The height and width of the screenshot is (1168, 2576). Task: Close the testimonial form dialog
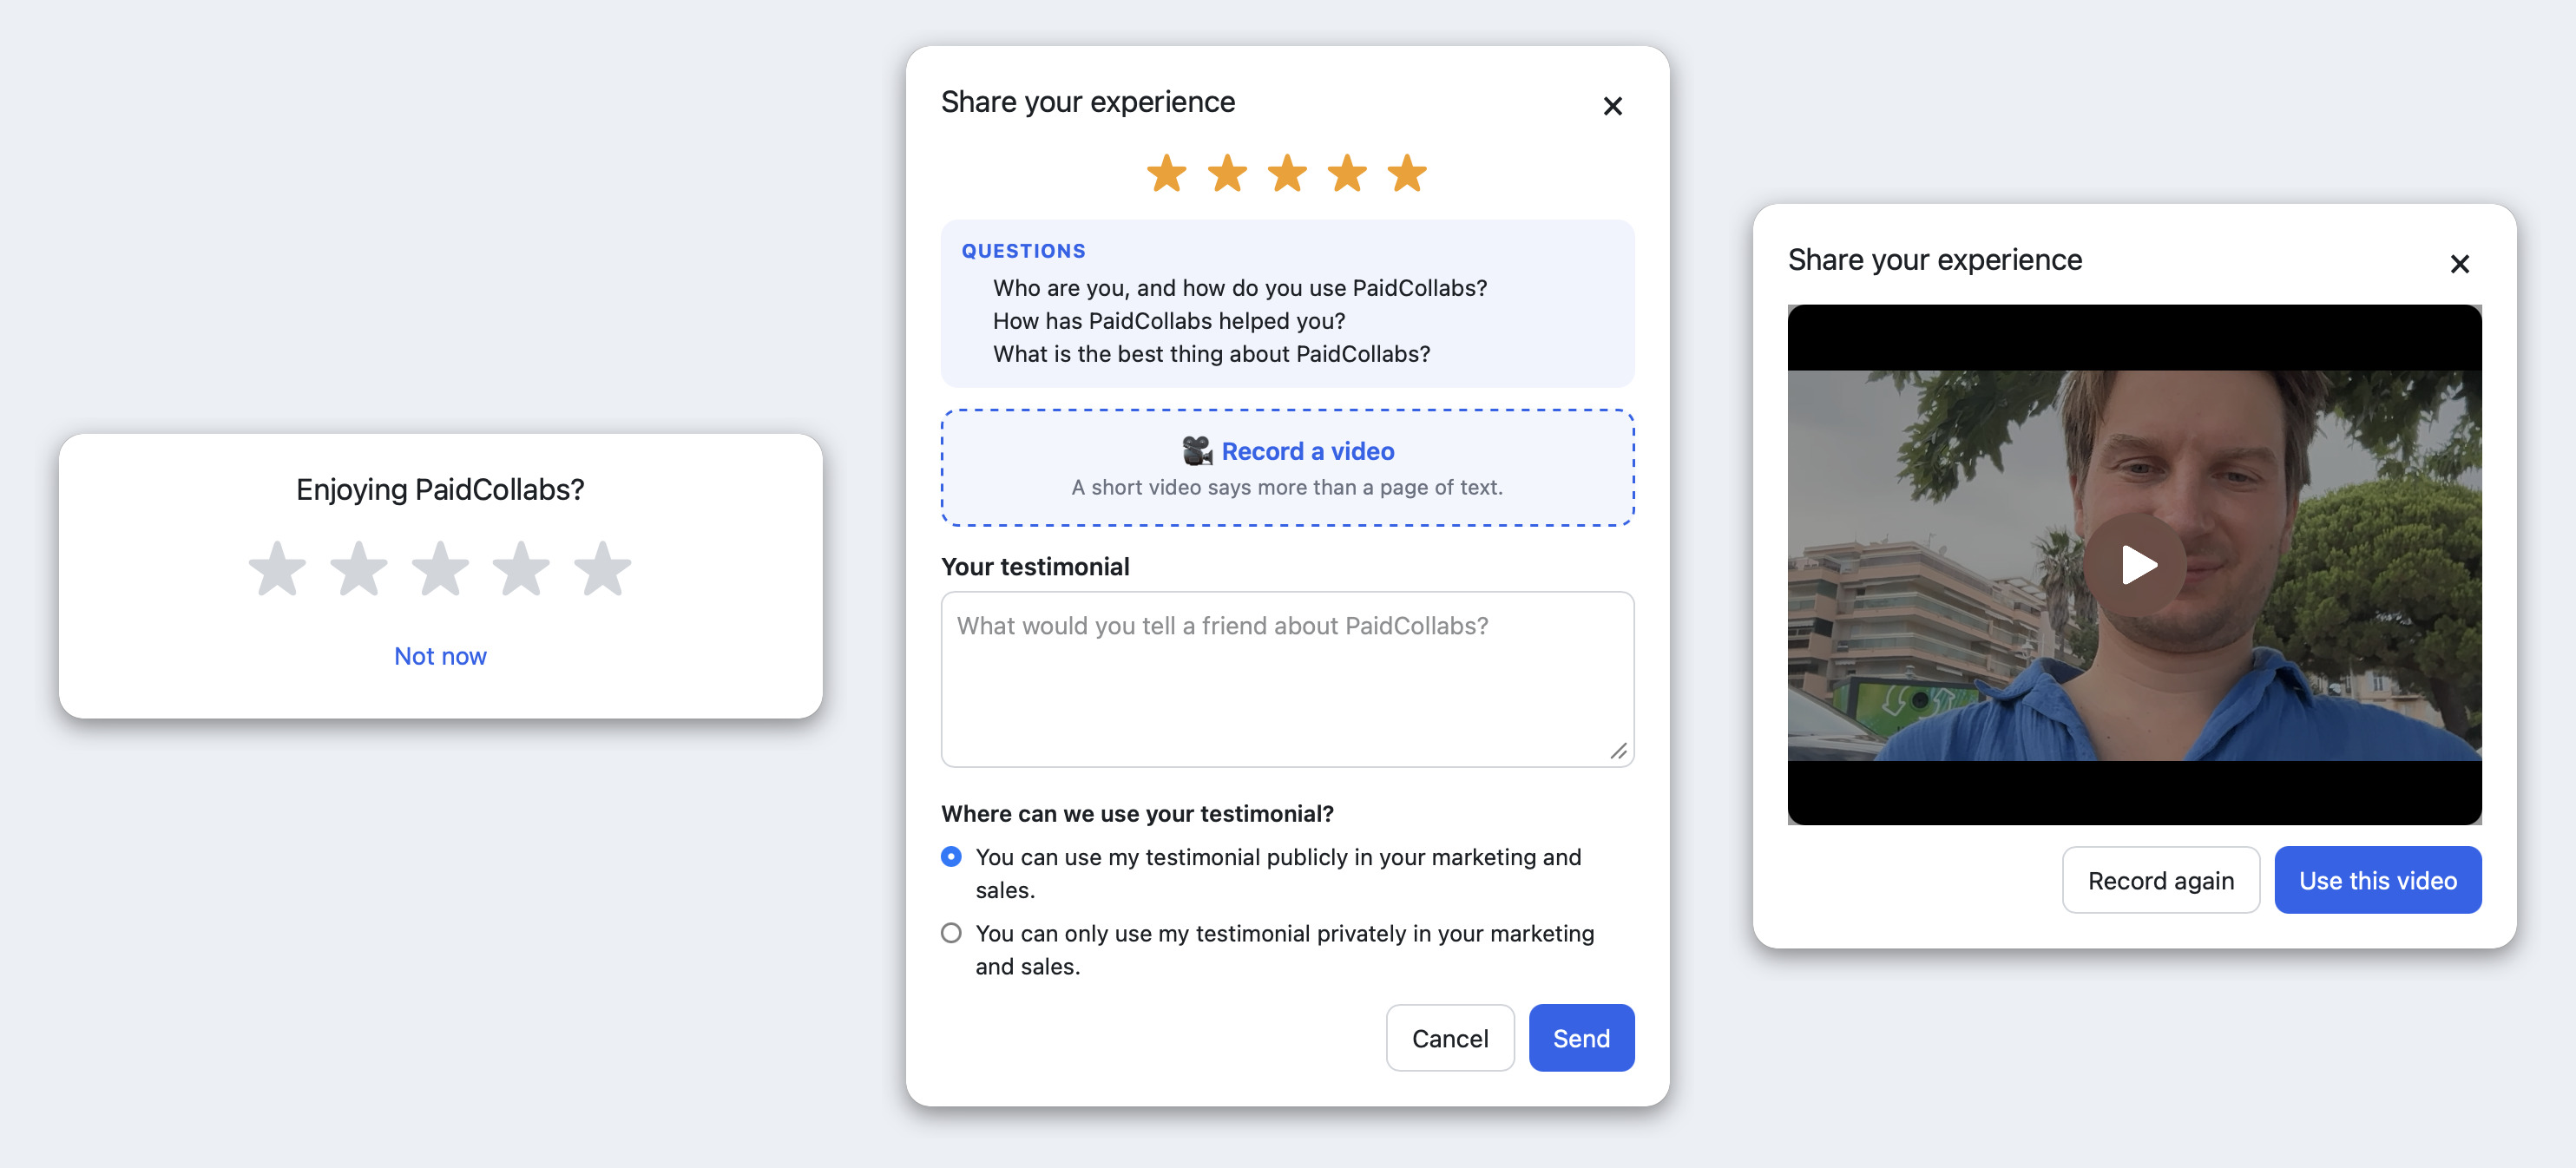click(1612, 106)
